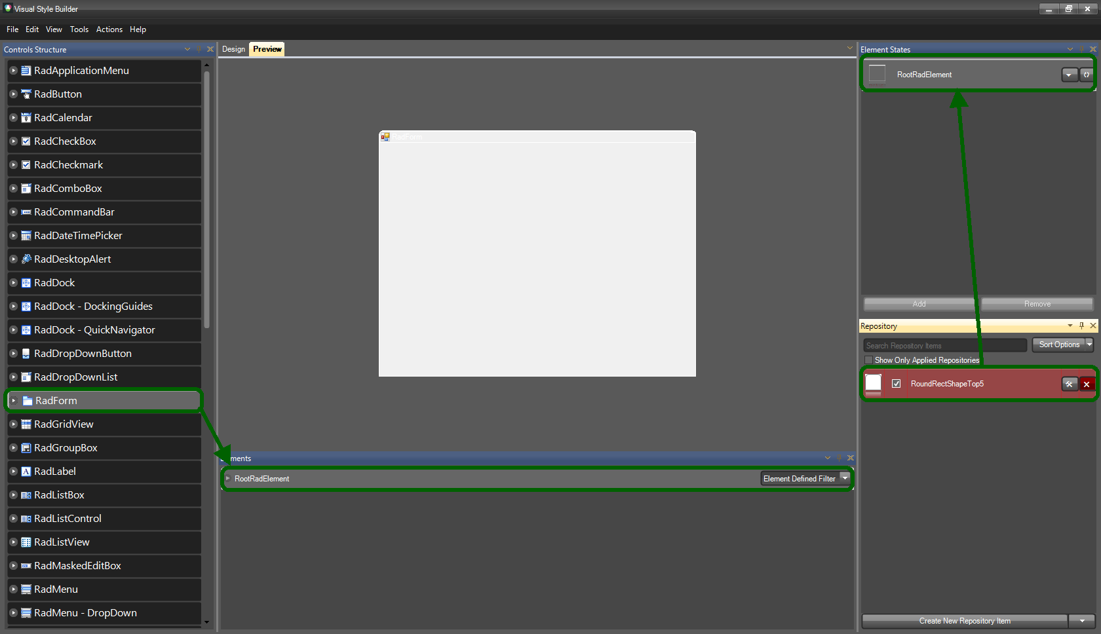This screenshot has height=634, width=1101.
Task: Select the RadMenu - DropDown tree item
Action: (x=104, y=613)
